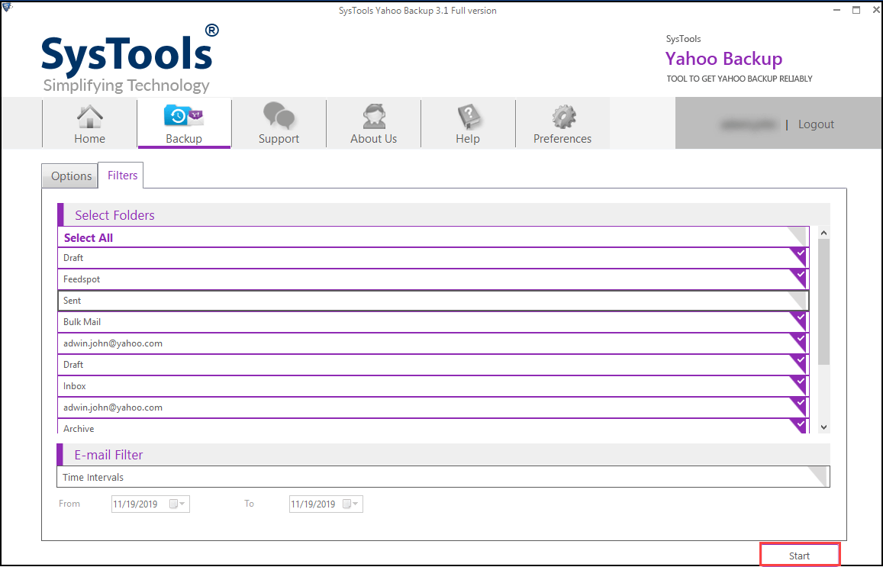
Task: Click the To date field
Action: (326, 504)
